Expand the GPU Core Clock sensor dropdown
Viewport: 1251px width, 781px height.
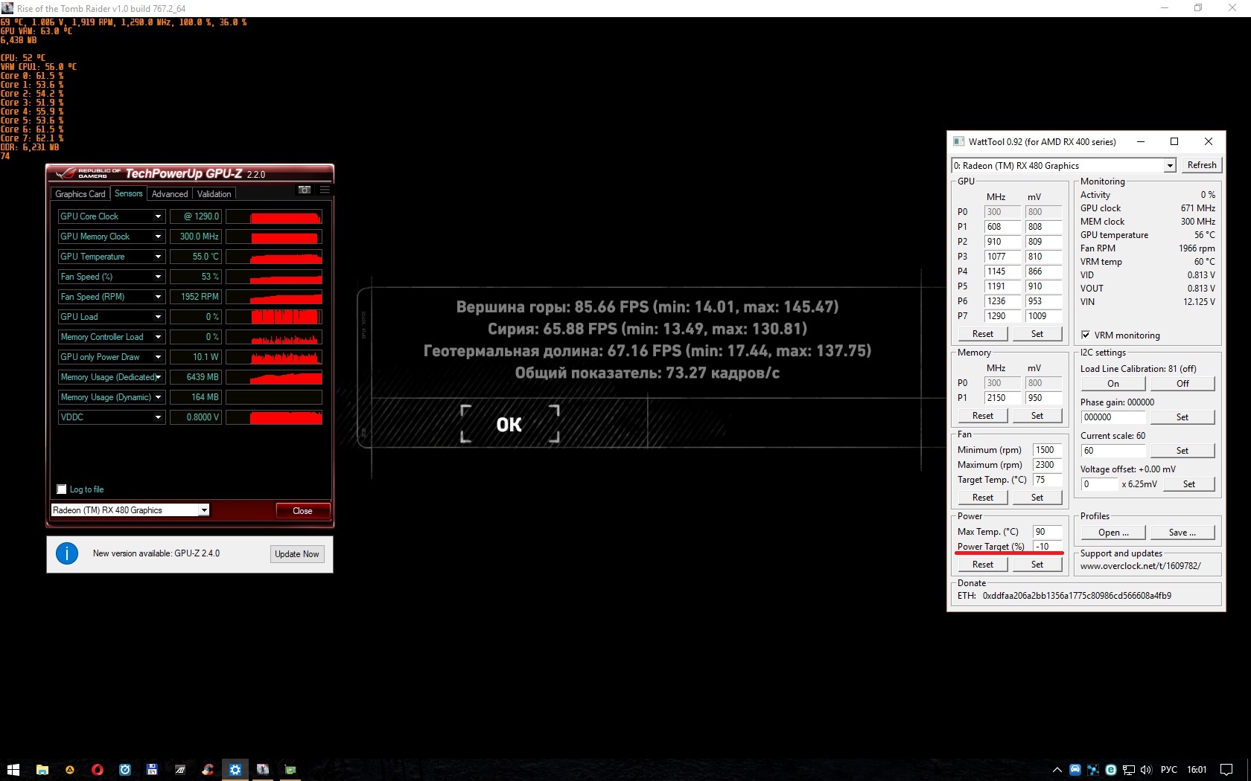point(158,216)
